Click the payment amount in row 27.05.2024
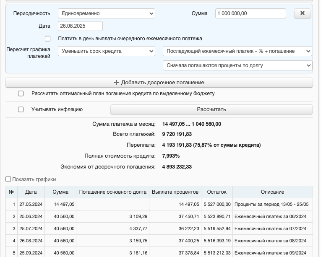The width and height of the screenshot is (326, 257). tap(64, 204)
